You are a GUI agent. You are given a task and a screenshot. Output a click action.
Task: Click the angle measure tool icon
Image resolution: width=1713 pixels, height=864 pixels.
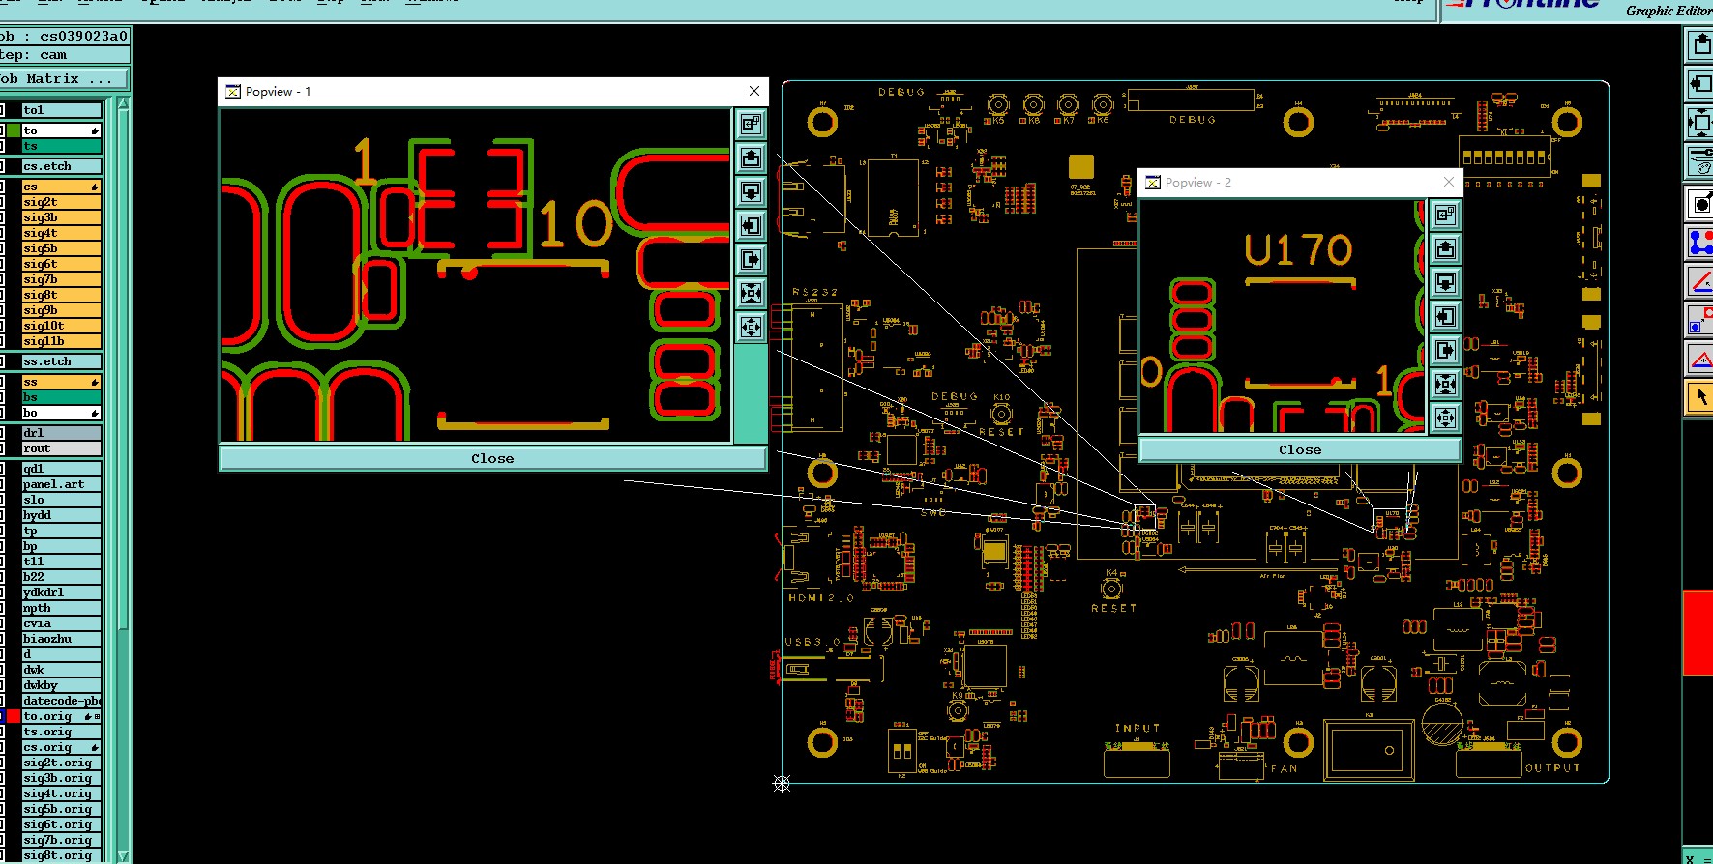(1700, 281)
